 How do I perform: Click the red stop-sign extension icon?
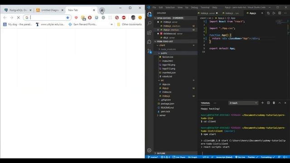tap(124, 18)
